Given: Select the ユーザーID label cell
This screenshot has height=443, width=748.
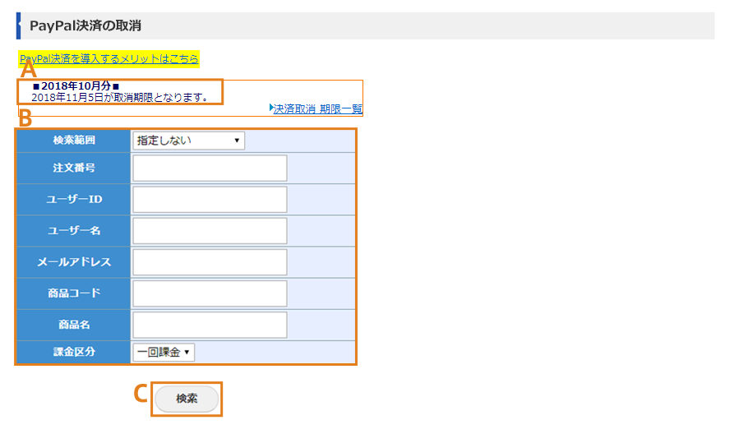Looking at the screenshot, I should click(73, 200).
